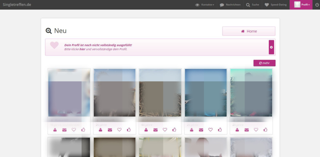Image resolution: width=320 pixels, height=157 pixels.
Task: Expand the Kontakte dropdown menu
Action: click(205, 5)
